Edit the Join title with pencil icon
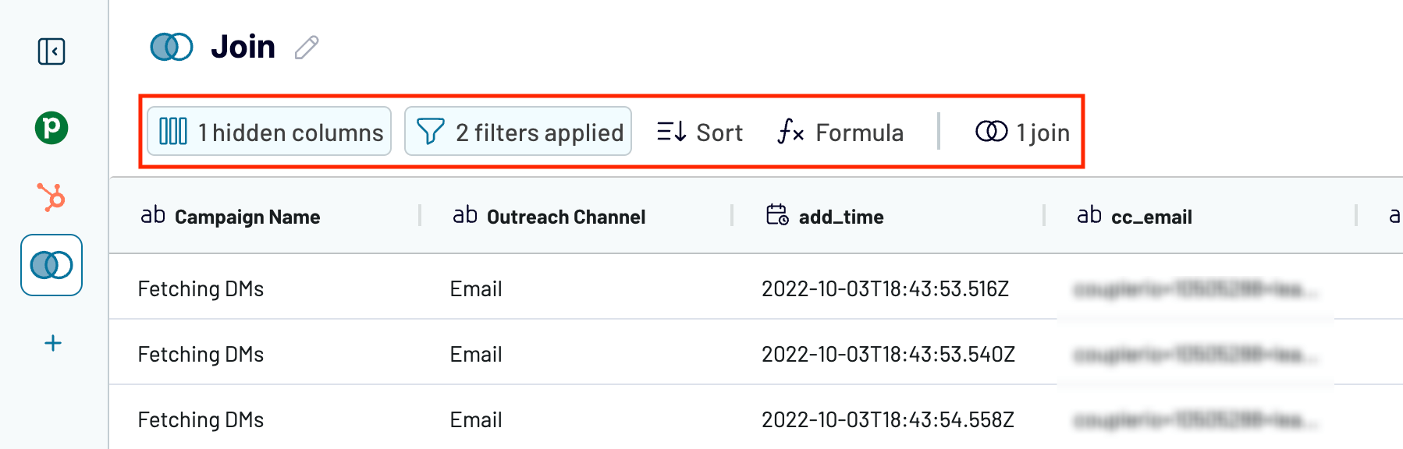 click(x=307, y=48)
